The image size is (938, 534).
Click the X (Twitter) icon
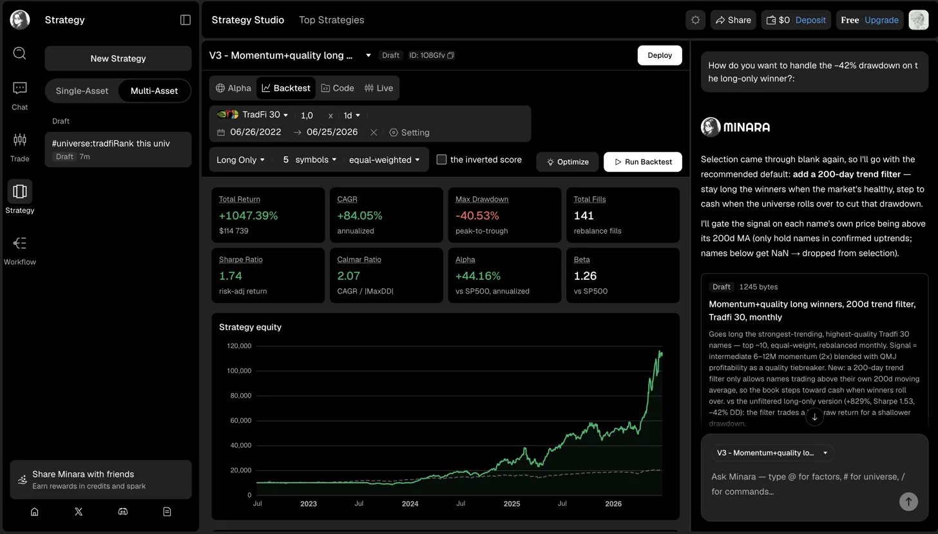(79, 511)
